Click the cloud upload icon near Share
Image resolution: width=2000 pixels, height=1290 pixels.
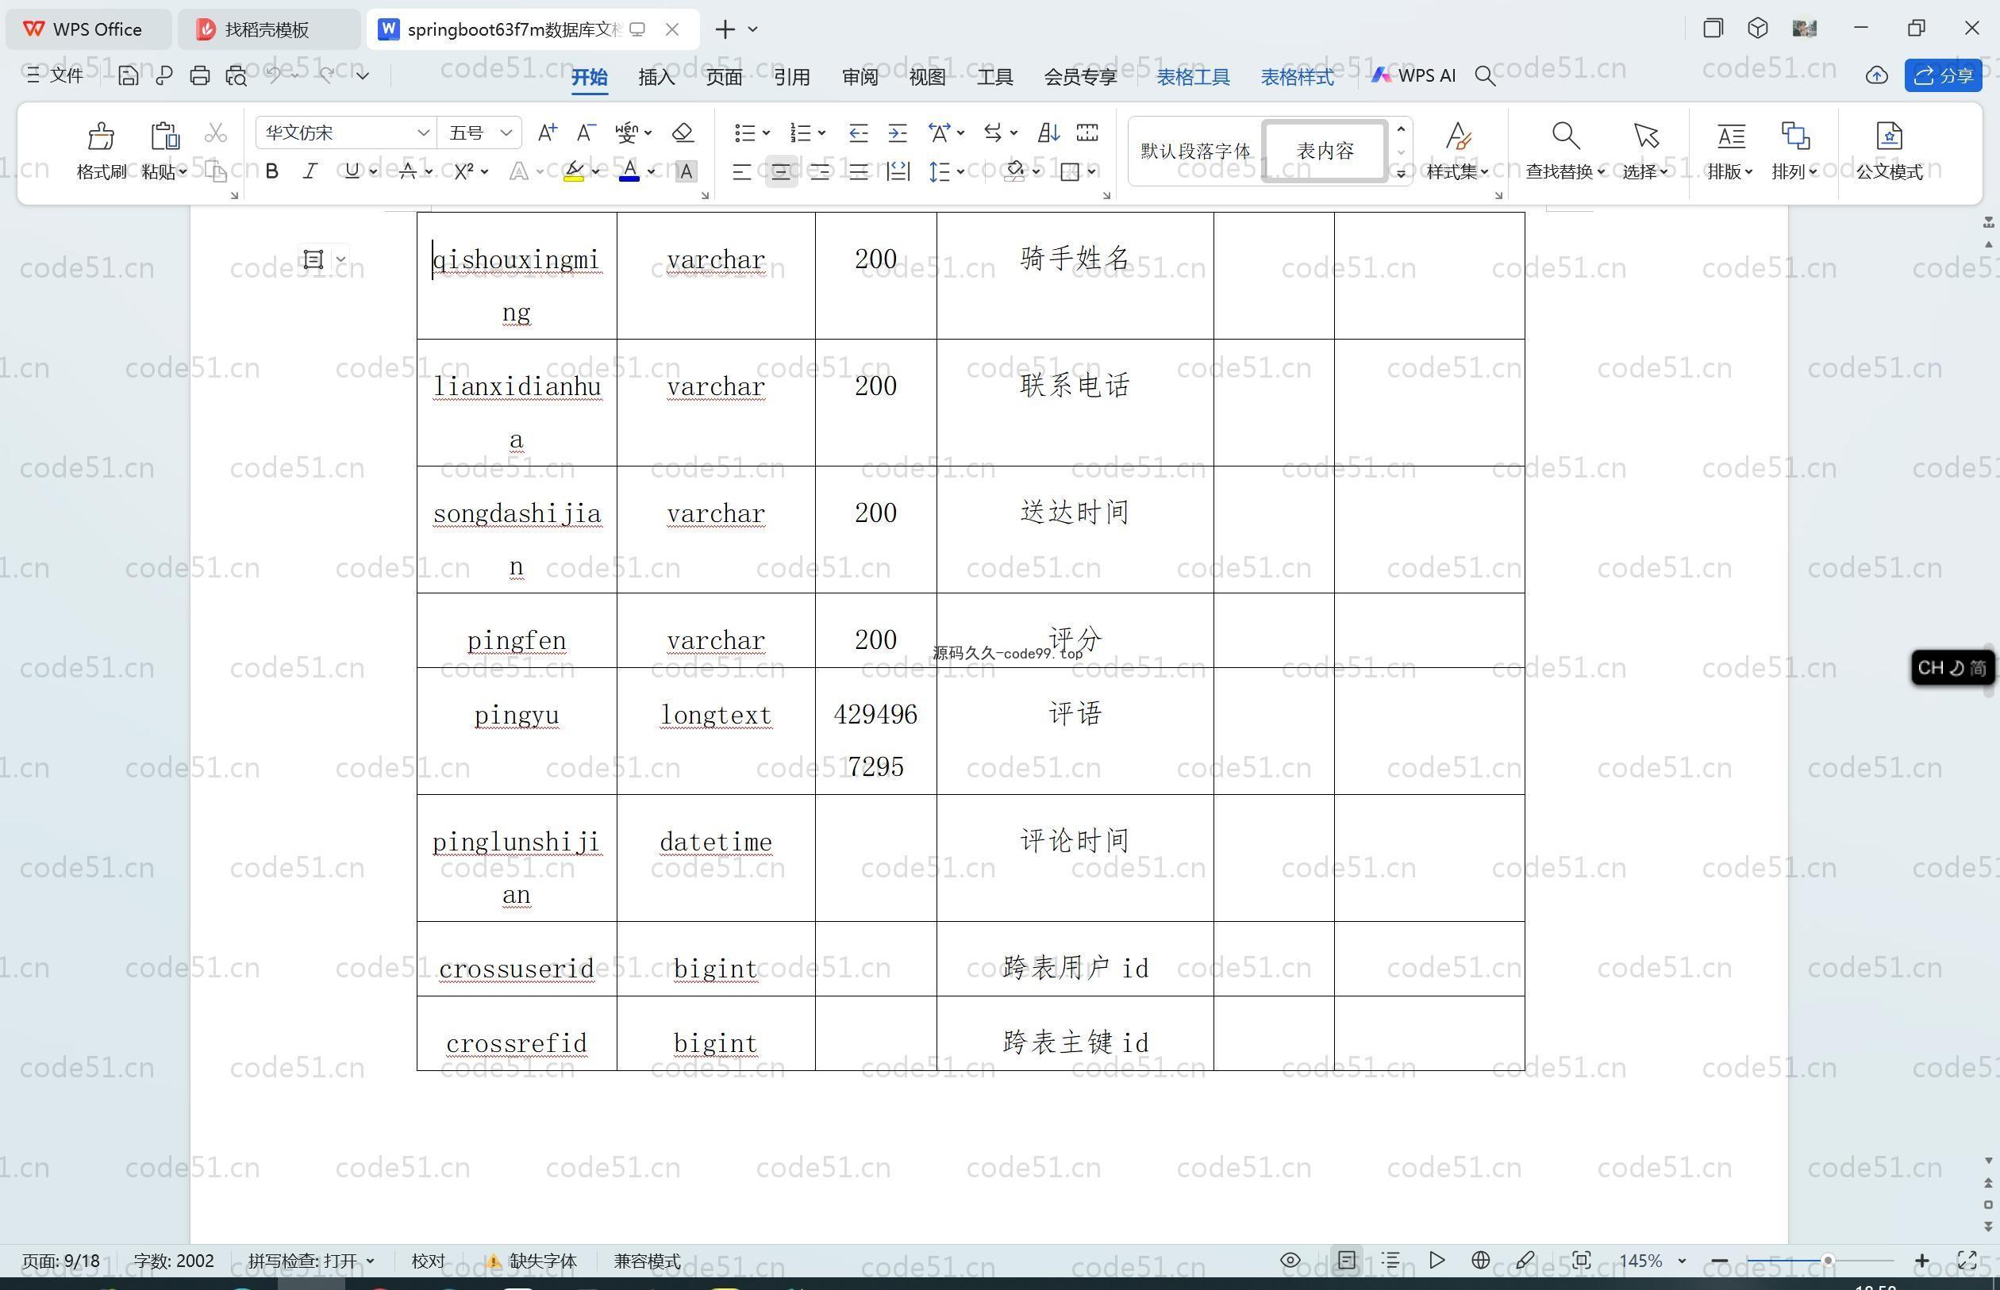tap(1877, 76)
